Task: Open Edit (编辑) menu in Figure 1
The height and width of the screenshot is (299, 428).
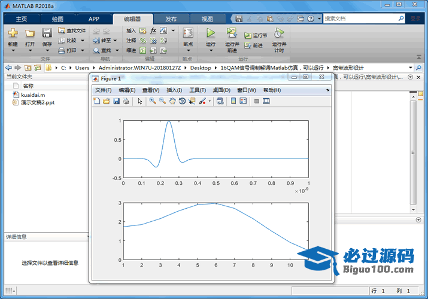Action: (127, 90)
